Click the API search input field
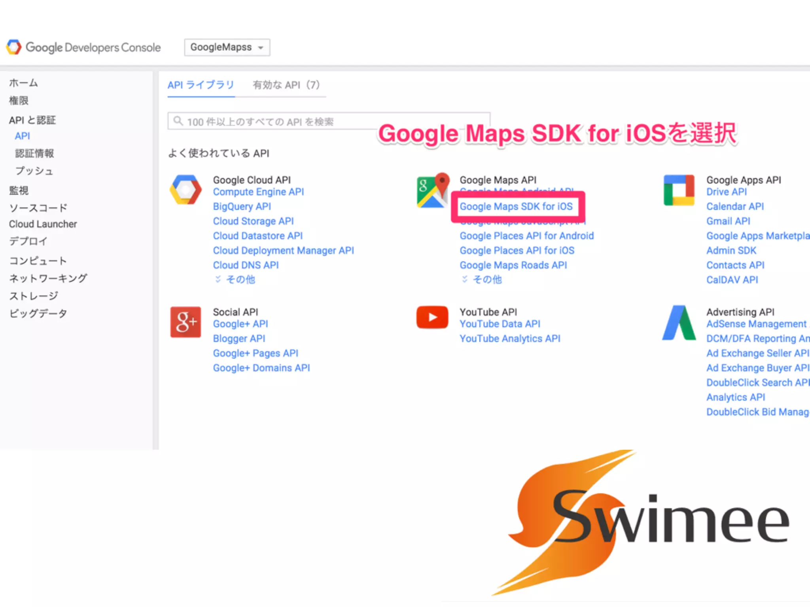The image size is (810, 607). click(277, 121)
